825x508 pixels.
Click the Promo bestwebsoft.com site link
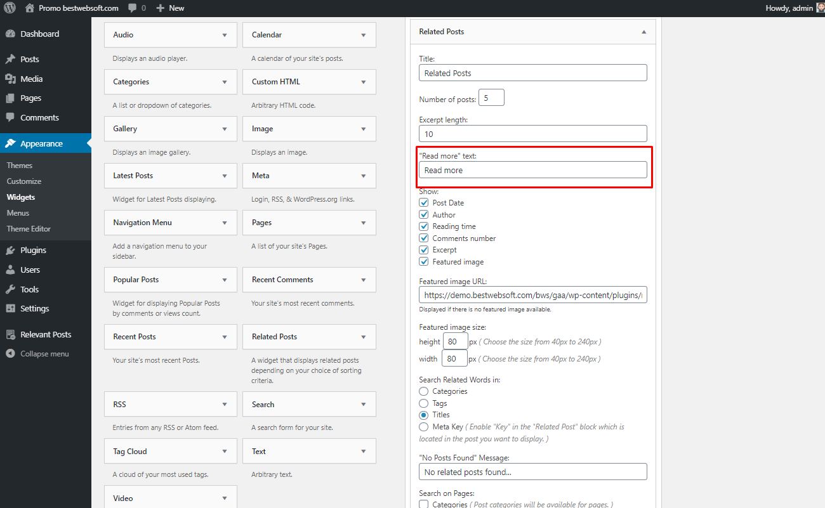(72, 8)
